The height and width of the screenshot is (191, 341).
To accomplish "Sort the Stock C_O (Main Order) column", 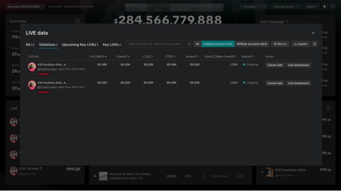I will pos(236,57).
